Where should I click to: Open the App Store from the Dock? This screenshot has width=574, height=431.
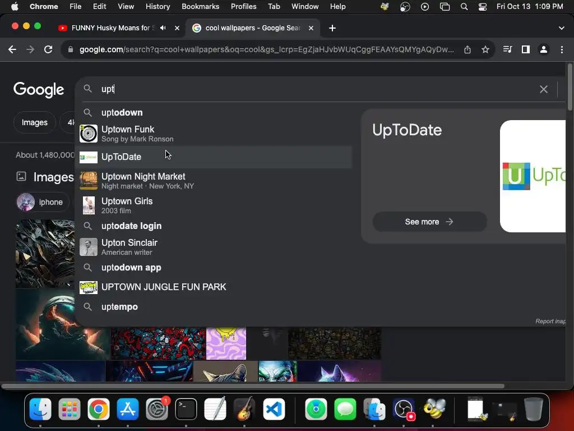click(127, 409)
